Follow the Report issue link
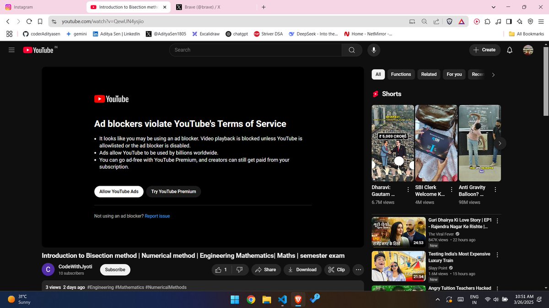 [x=157, y=216]
